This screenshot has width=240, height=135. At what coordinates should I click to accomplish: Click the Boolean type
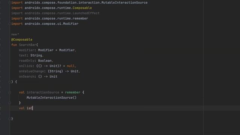[45, 61]
